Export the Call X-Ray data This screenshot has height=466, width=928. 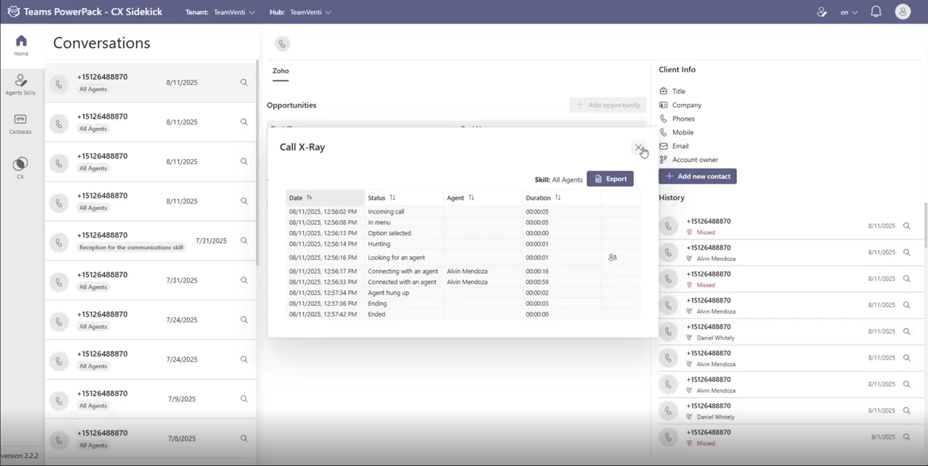coord(610,179)
